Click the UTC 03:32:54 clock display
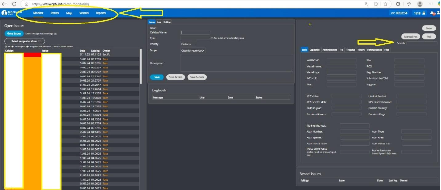441x190 pixels. coord(399,13)
